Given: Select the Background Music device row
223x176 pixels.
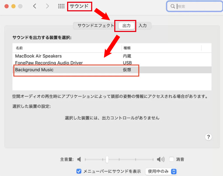Looking at the screenshot, I should (112, 70).
